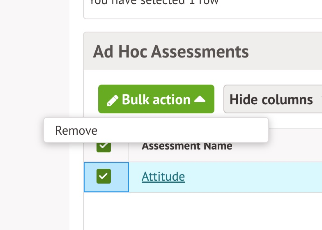Viewport: 322px width, 230px height.
Task: Open the Hide columns dropdown
Action: pos(272,99)
